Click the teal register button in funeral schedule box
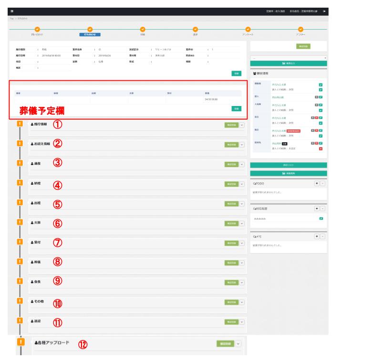This screenshot has width=372, height=360. (237, 109)
